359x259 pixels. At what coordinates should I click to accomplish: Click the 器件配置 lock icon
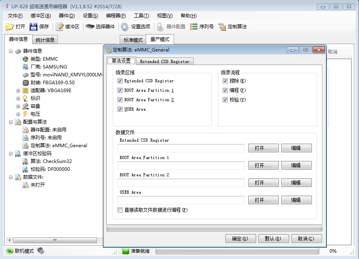[160, 27]
